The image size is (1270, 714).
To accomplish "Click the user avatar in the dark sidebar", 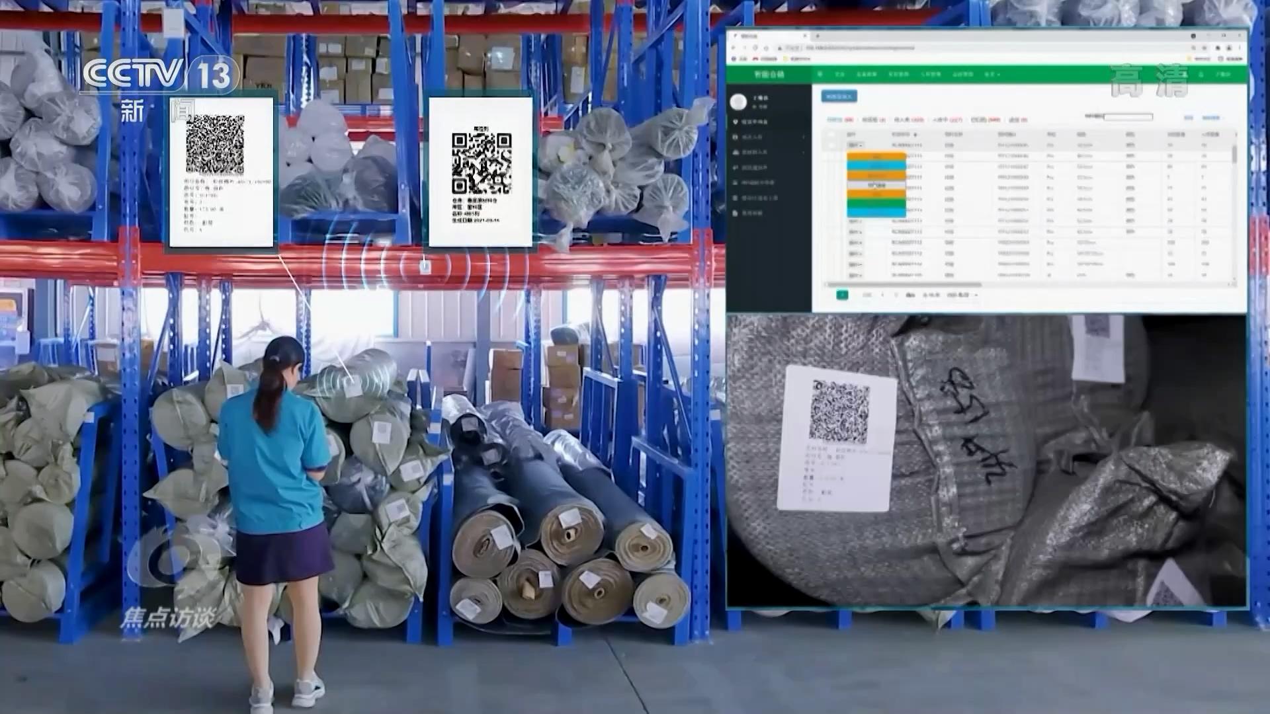I will coord(738,102).
